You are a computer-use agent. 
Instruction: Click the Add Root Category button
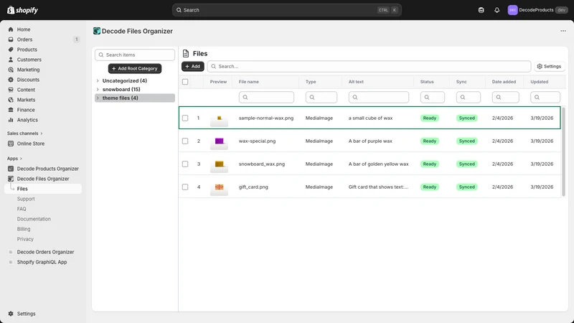(x=135, y=68)
